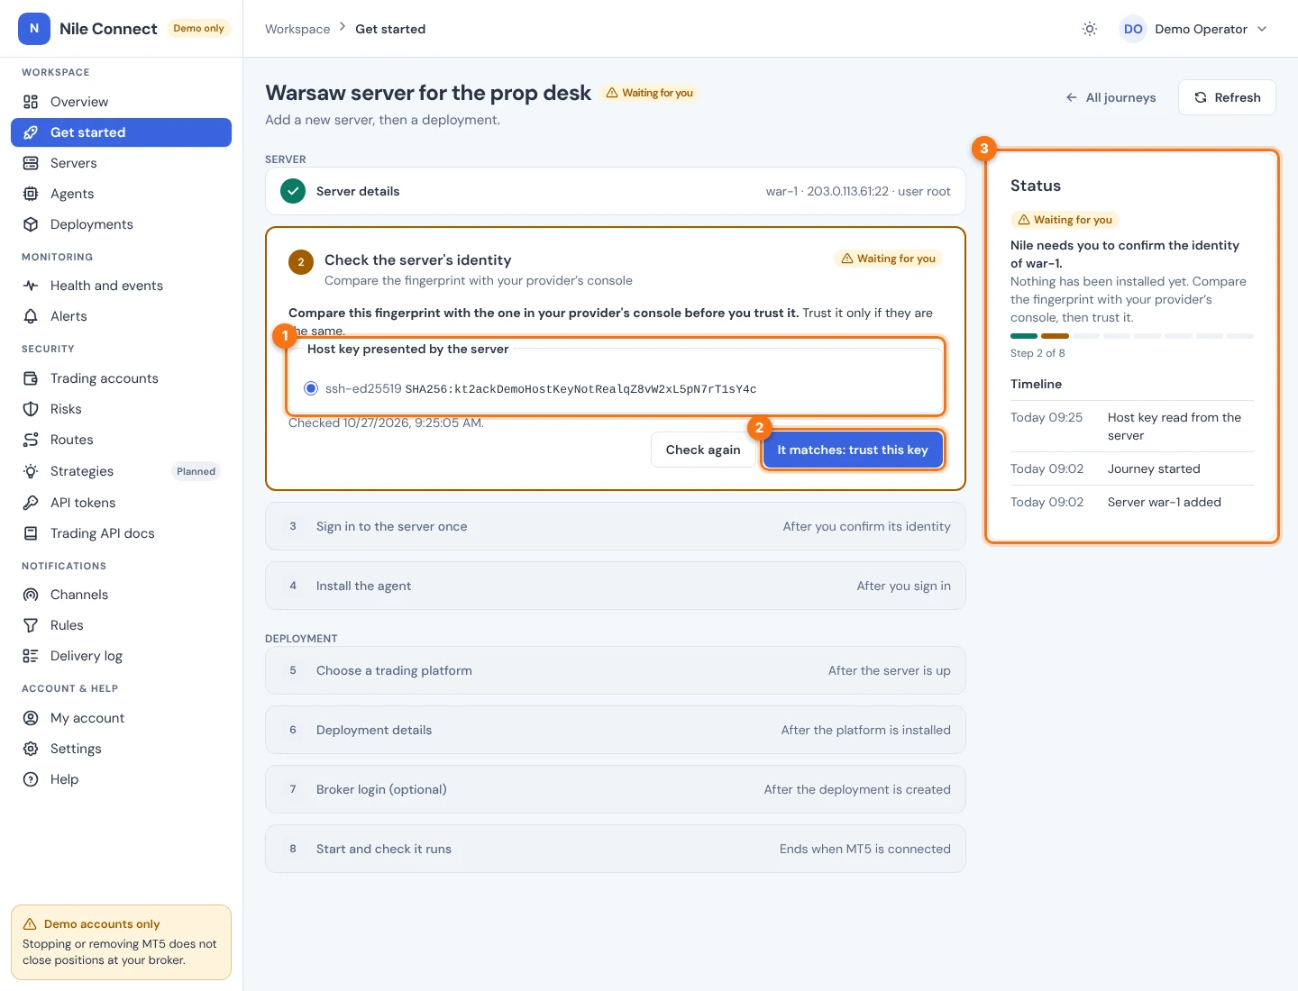Expand step 5 Choose a trading platform
Screen dimensions: 1298x991
coord(616,670)
